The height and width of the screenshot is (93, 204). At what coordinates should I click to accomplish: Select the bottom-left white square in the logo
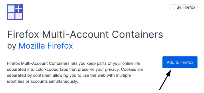[11, 16]
